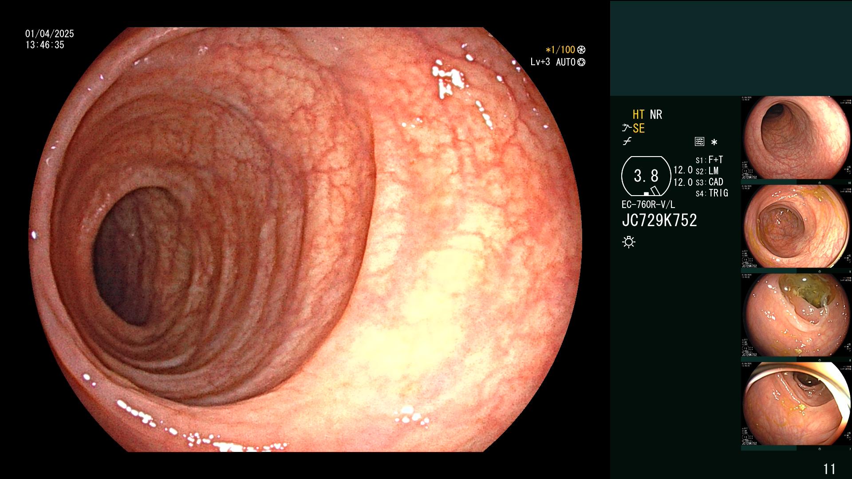
Task: Click the serial number JC729K752
Action: tap(659, 220)
